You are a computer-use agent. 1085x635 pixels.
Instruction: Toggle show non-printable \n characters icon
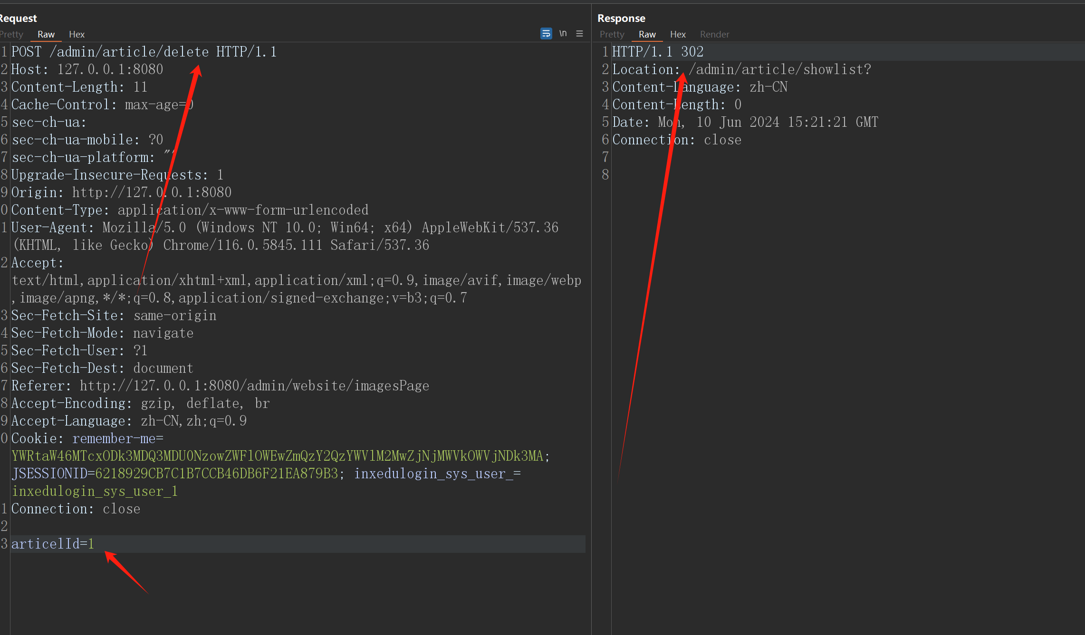coord(563,34)
